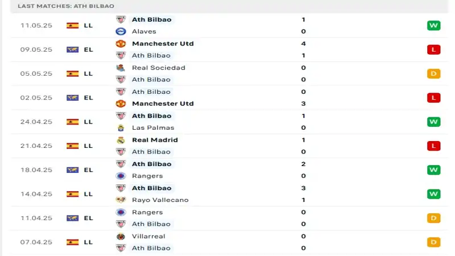Click the Europa League flag beside 02.05.25
This screenshot has height=256, width=455.
click(x=72, y=98)
